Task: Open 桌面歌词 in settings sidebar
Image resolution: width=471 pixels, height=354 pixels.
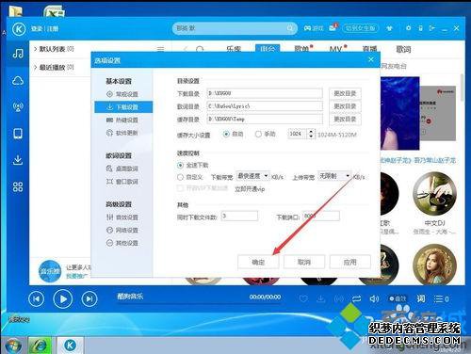Action: point(122,169)
